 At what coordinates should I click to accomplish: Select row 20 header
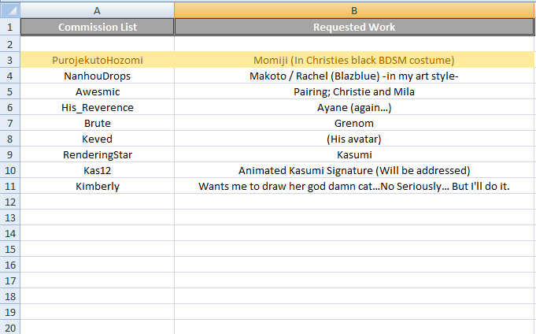pos(9,327)
